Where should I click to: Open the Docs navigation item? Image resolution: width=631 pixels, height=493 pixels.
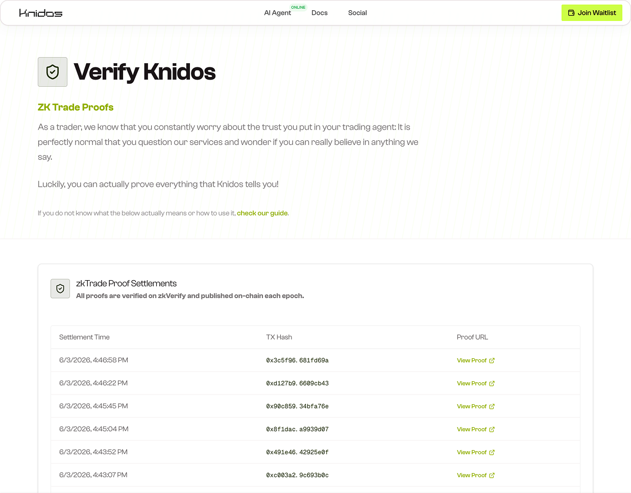(320, 13)
